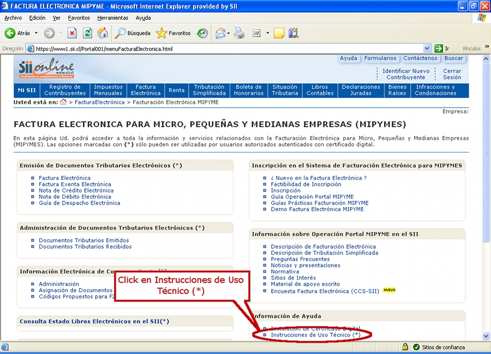Open the Archivo menu

[13, 18]
